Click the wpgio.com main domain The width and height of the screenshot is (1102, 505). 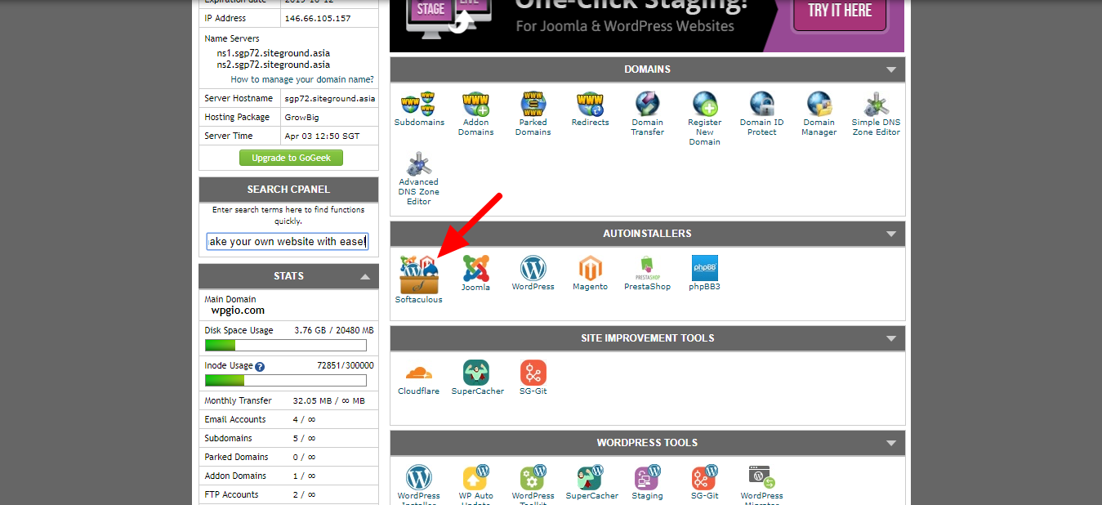[x=238, y=311]
